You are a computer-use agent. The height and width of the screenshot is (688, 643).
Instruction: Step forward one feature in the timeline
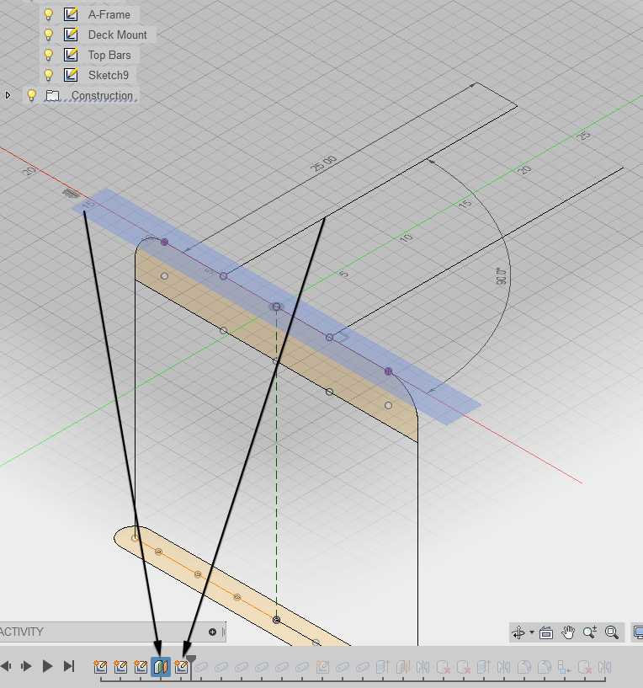(26, 666)
